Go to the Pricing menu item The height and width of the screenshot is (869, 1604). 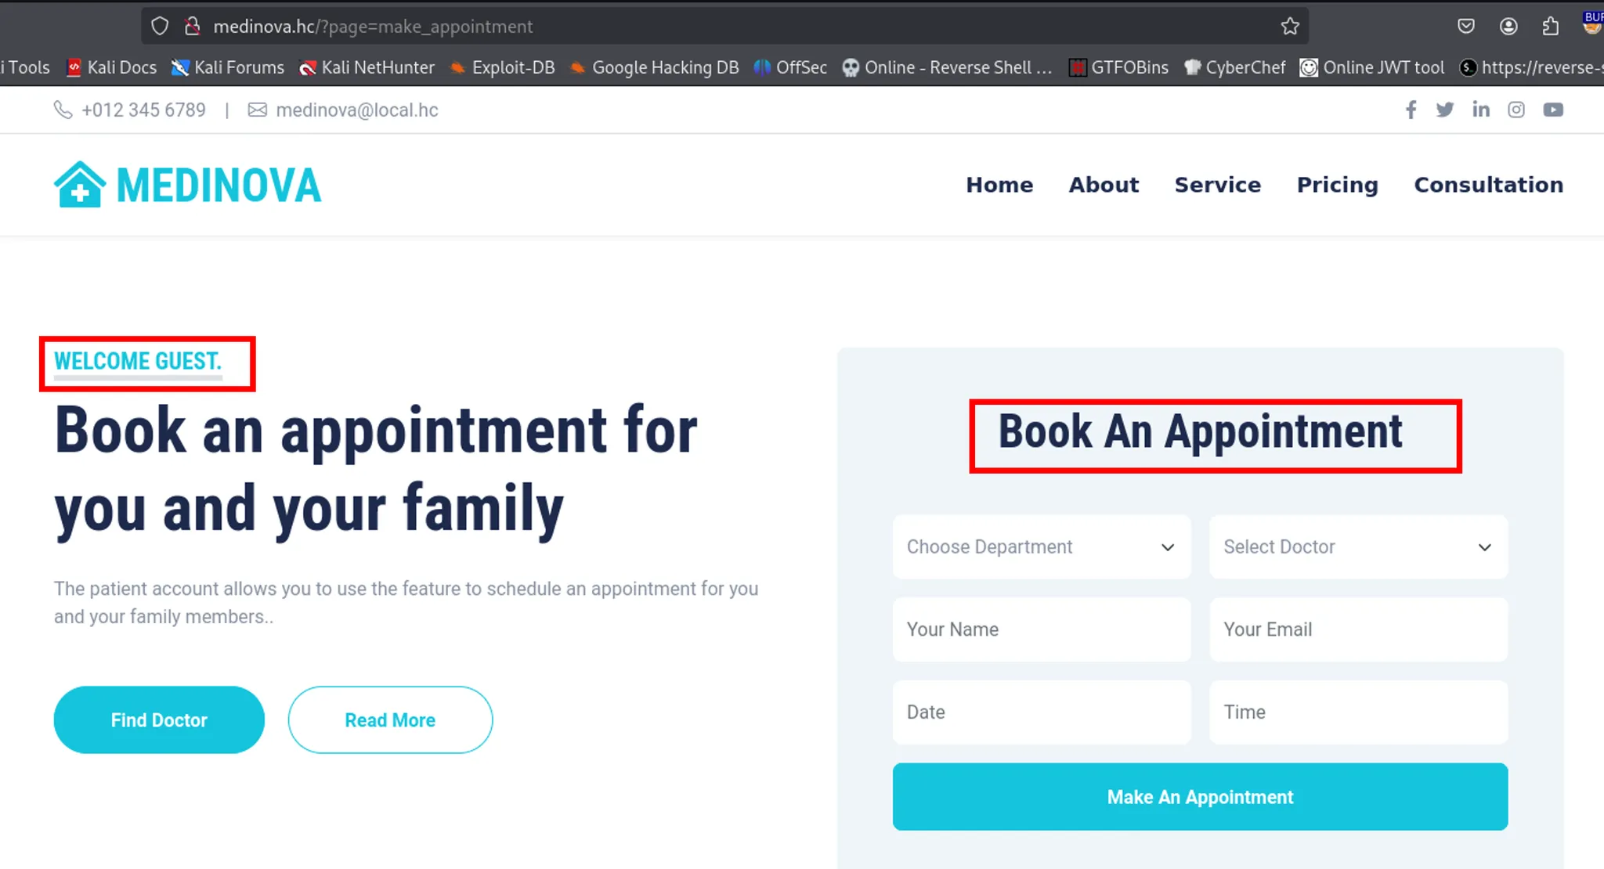coord(1337,185)
